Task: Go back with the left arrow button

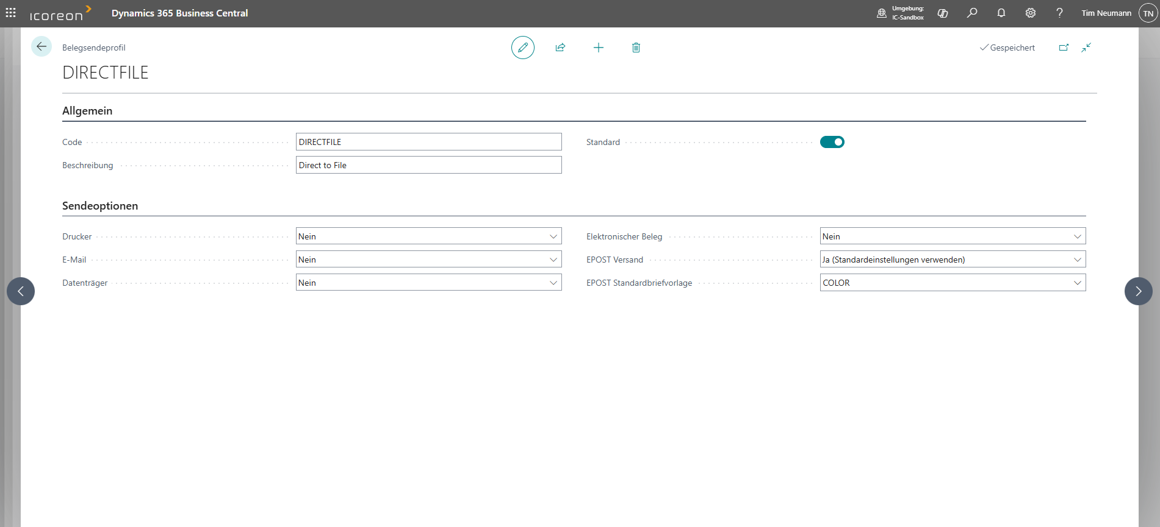Action: click(x=41, y=47)
